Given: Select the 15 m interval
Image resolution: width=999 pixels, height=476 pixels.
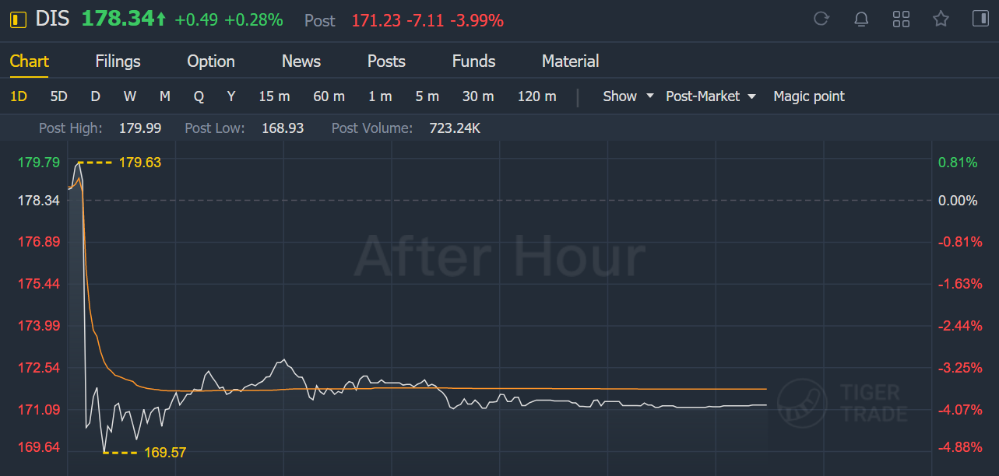Looking at the screenshot, I should click(274, 96).
